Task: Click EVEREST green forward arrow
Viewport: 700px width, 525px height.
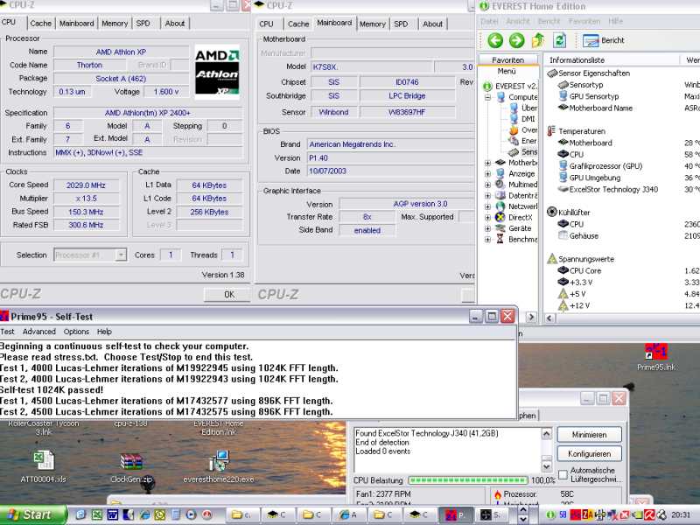Action: click(x=516, y=40)
